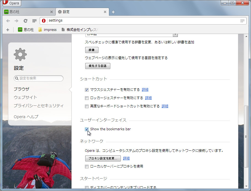Add a bookmark using the plus icon
This screenshot has width=251, height=191.
[x=7, y=30]
